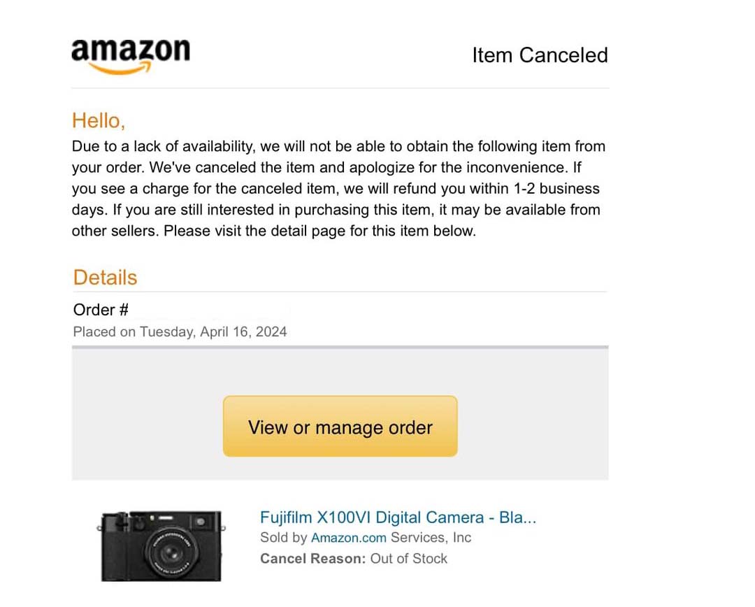The image size is (755, 607).
Task: Click the Amazon.com seller link
Action: pyautogui.click(x=348, y=538)
